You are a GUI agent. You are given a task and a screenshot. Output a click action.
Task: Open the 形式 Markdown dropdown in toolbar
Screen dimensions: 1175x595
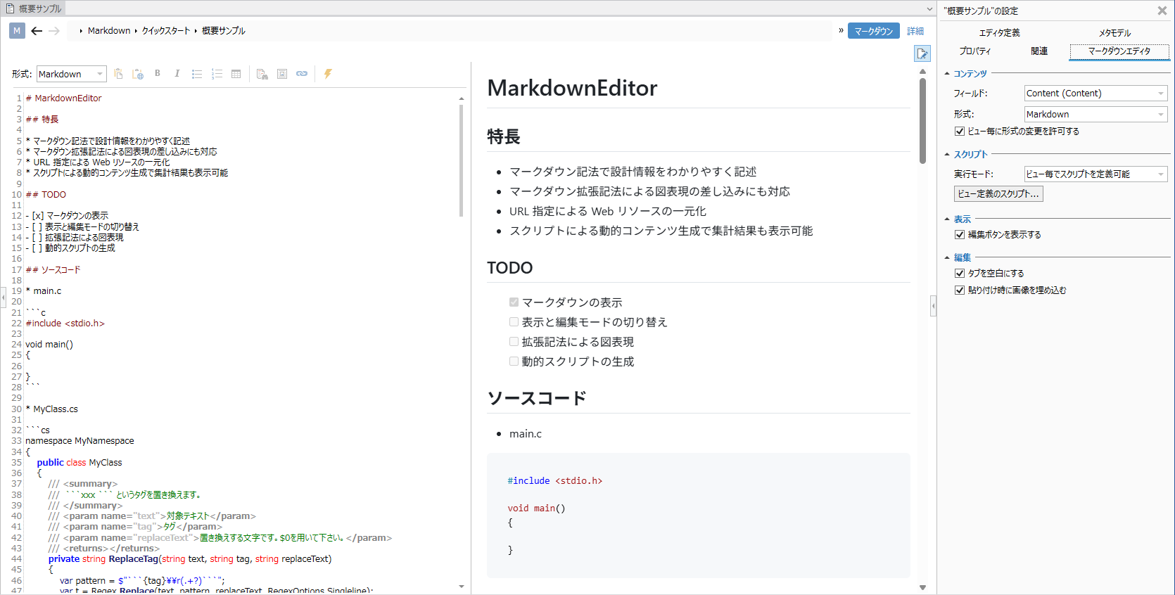point(71,74)
